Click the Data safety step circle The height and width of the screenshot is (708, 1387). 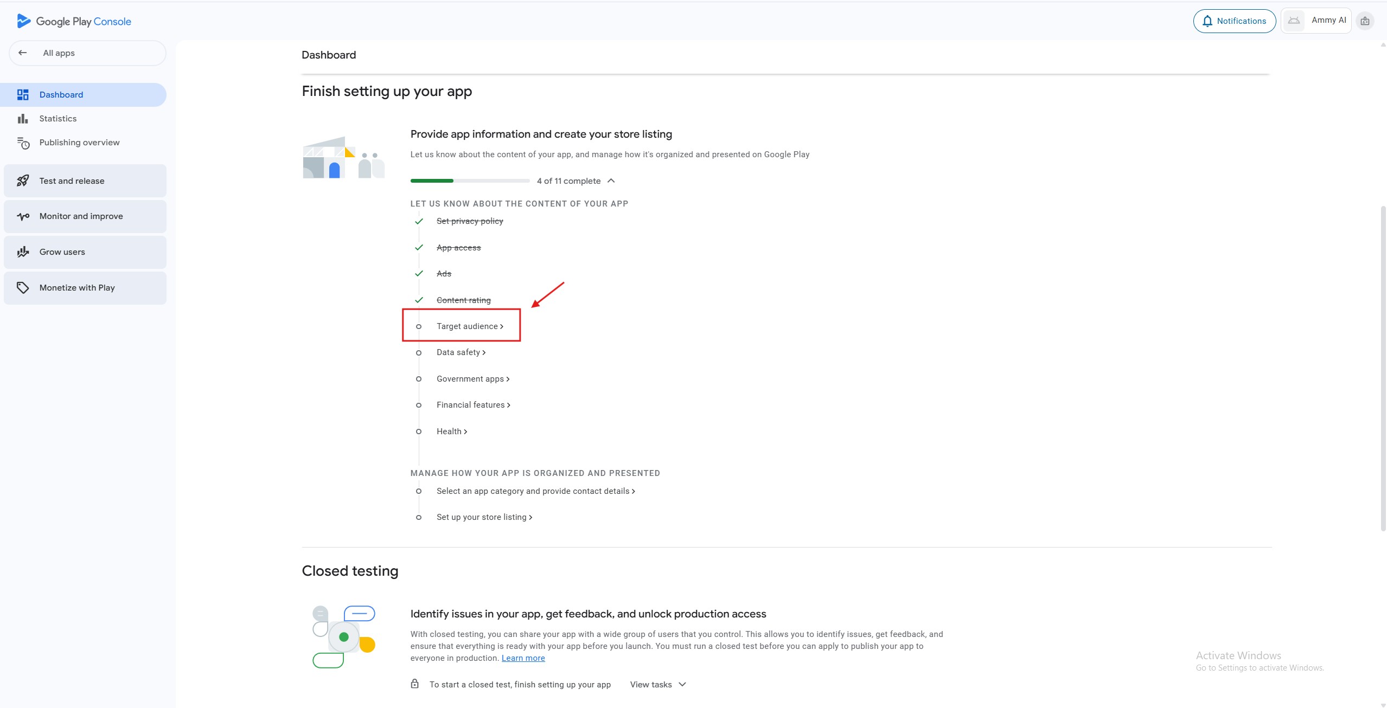419,353
